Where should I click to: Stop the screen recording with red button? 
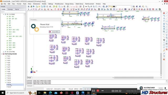98,91
